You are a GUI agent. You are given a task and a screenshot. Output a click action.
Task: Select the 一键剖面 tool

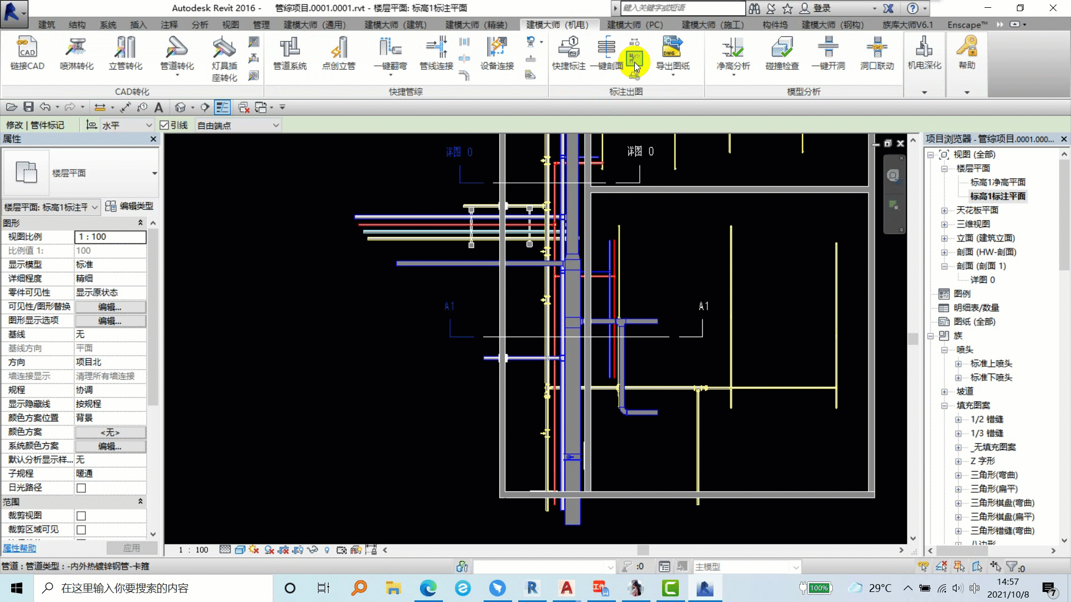[x=606, y=54]
